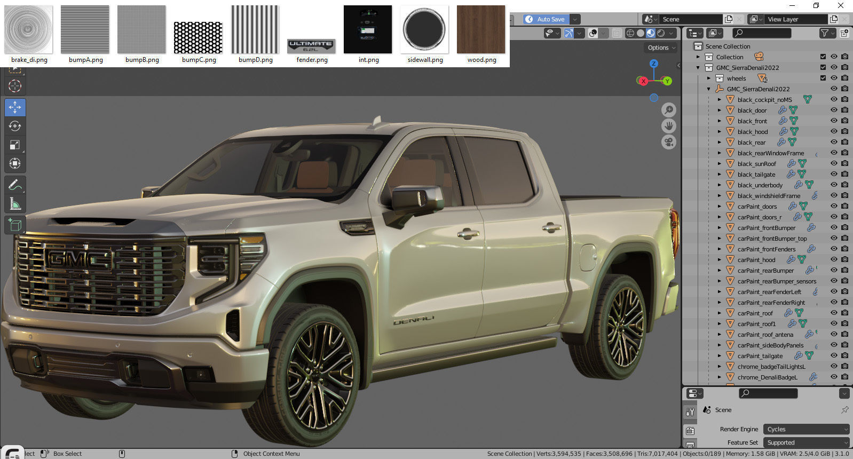
Task: Click the outliner filter funnel icon
Action: [x=824, y=33]
